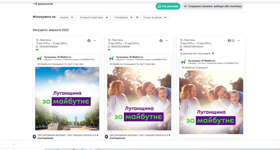280x150 pixels.
Task: Click inactive status icon on ad 885257852008090
Action: pyautogui.click(x=109, y=40)
